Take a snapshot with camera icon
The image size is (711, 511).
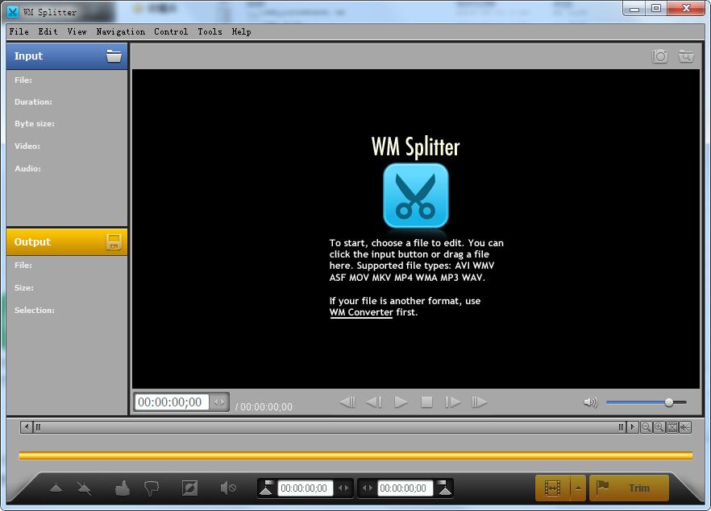pyautogui.click(x=659, y=56)
